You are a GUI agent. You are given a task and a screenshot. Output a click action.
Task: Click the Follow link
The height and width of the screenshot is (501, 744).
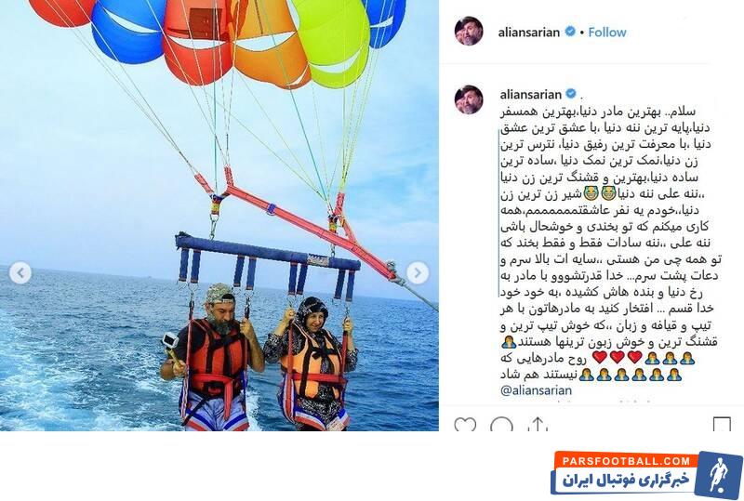[x=607, y=33]
